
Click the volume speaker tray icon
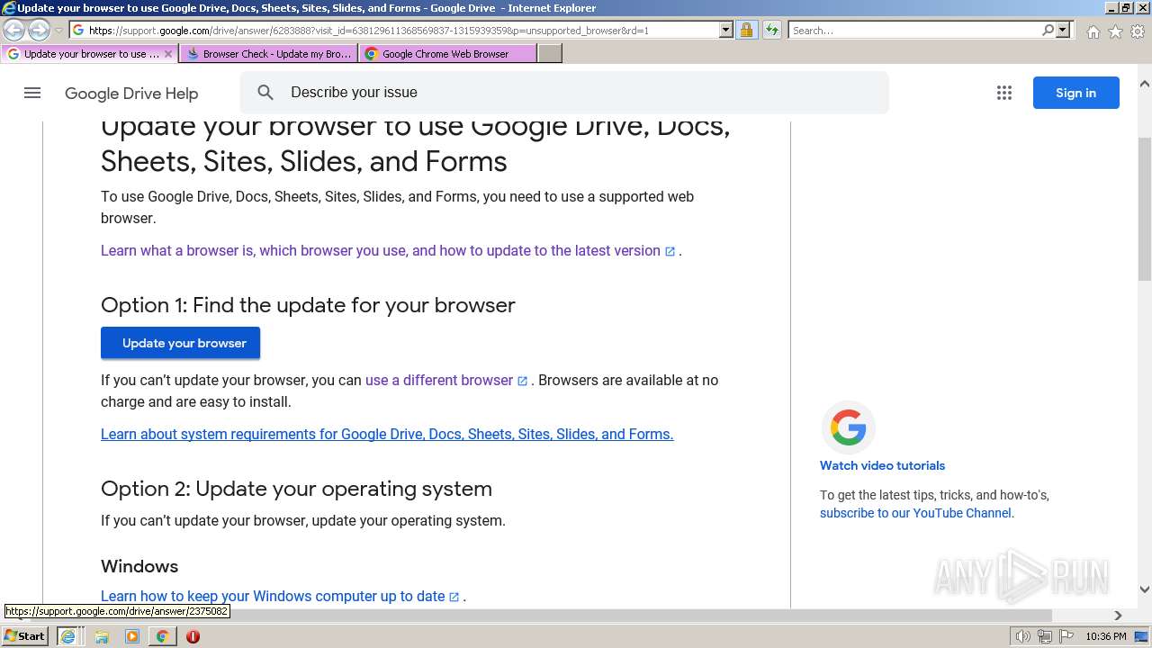tap(1023, 636)
